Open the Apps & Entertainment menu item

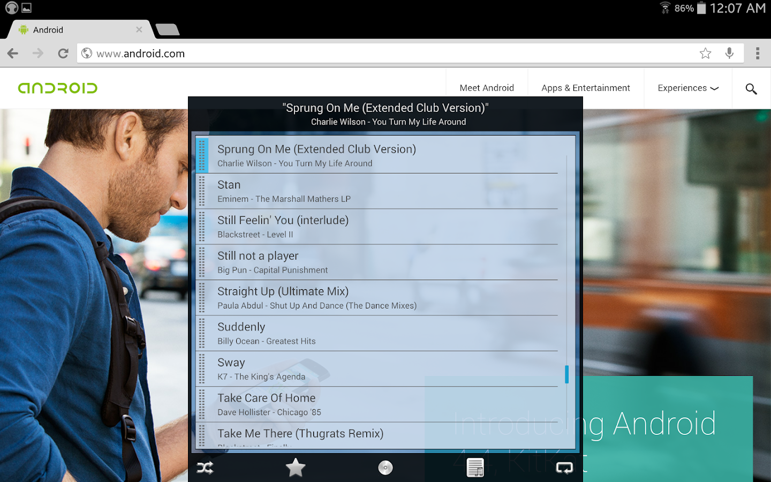click(x=586, y=88)
